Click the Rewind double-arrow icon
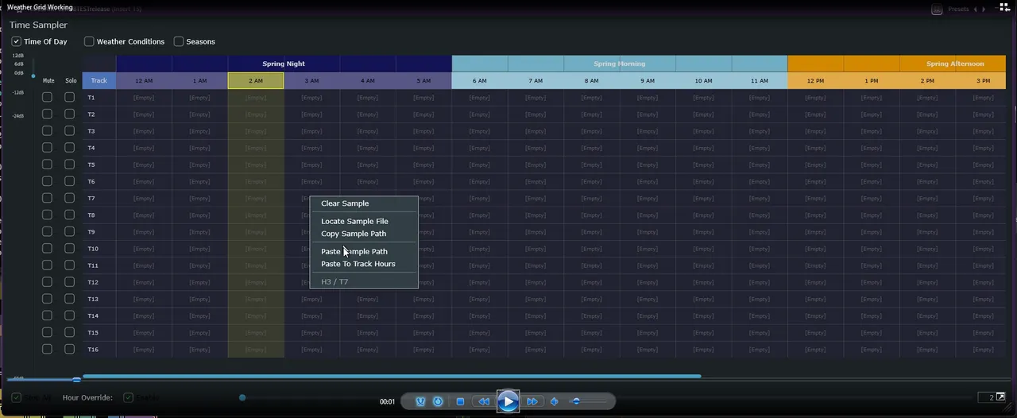1017x418 pixels. point(483,401)
